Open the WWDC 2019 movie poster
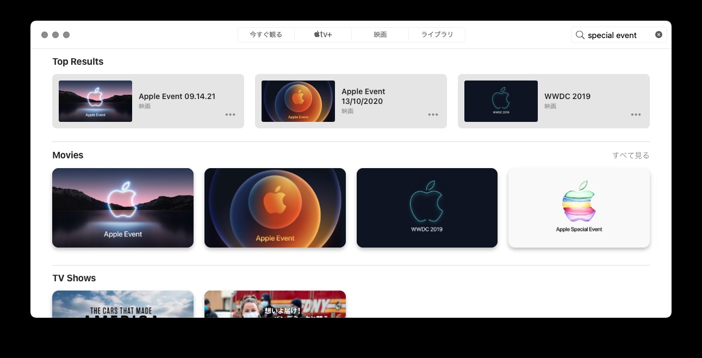 coord(427,208)
